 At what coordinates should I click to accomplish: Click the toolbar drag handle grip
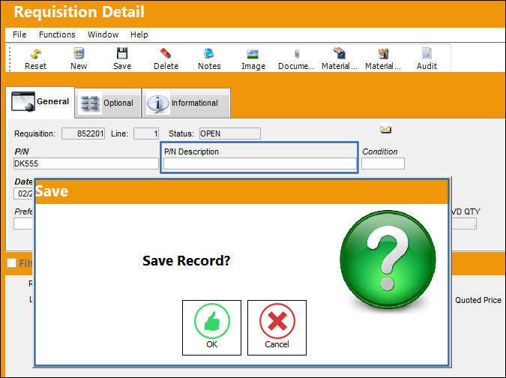(x=10, y=58)
